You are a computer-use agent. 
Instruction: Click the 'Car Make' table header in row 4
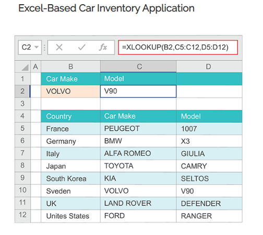tap(138, 116)
